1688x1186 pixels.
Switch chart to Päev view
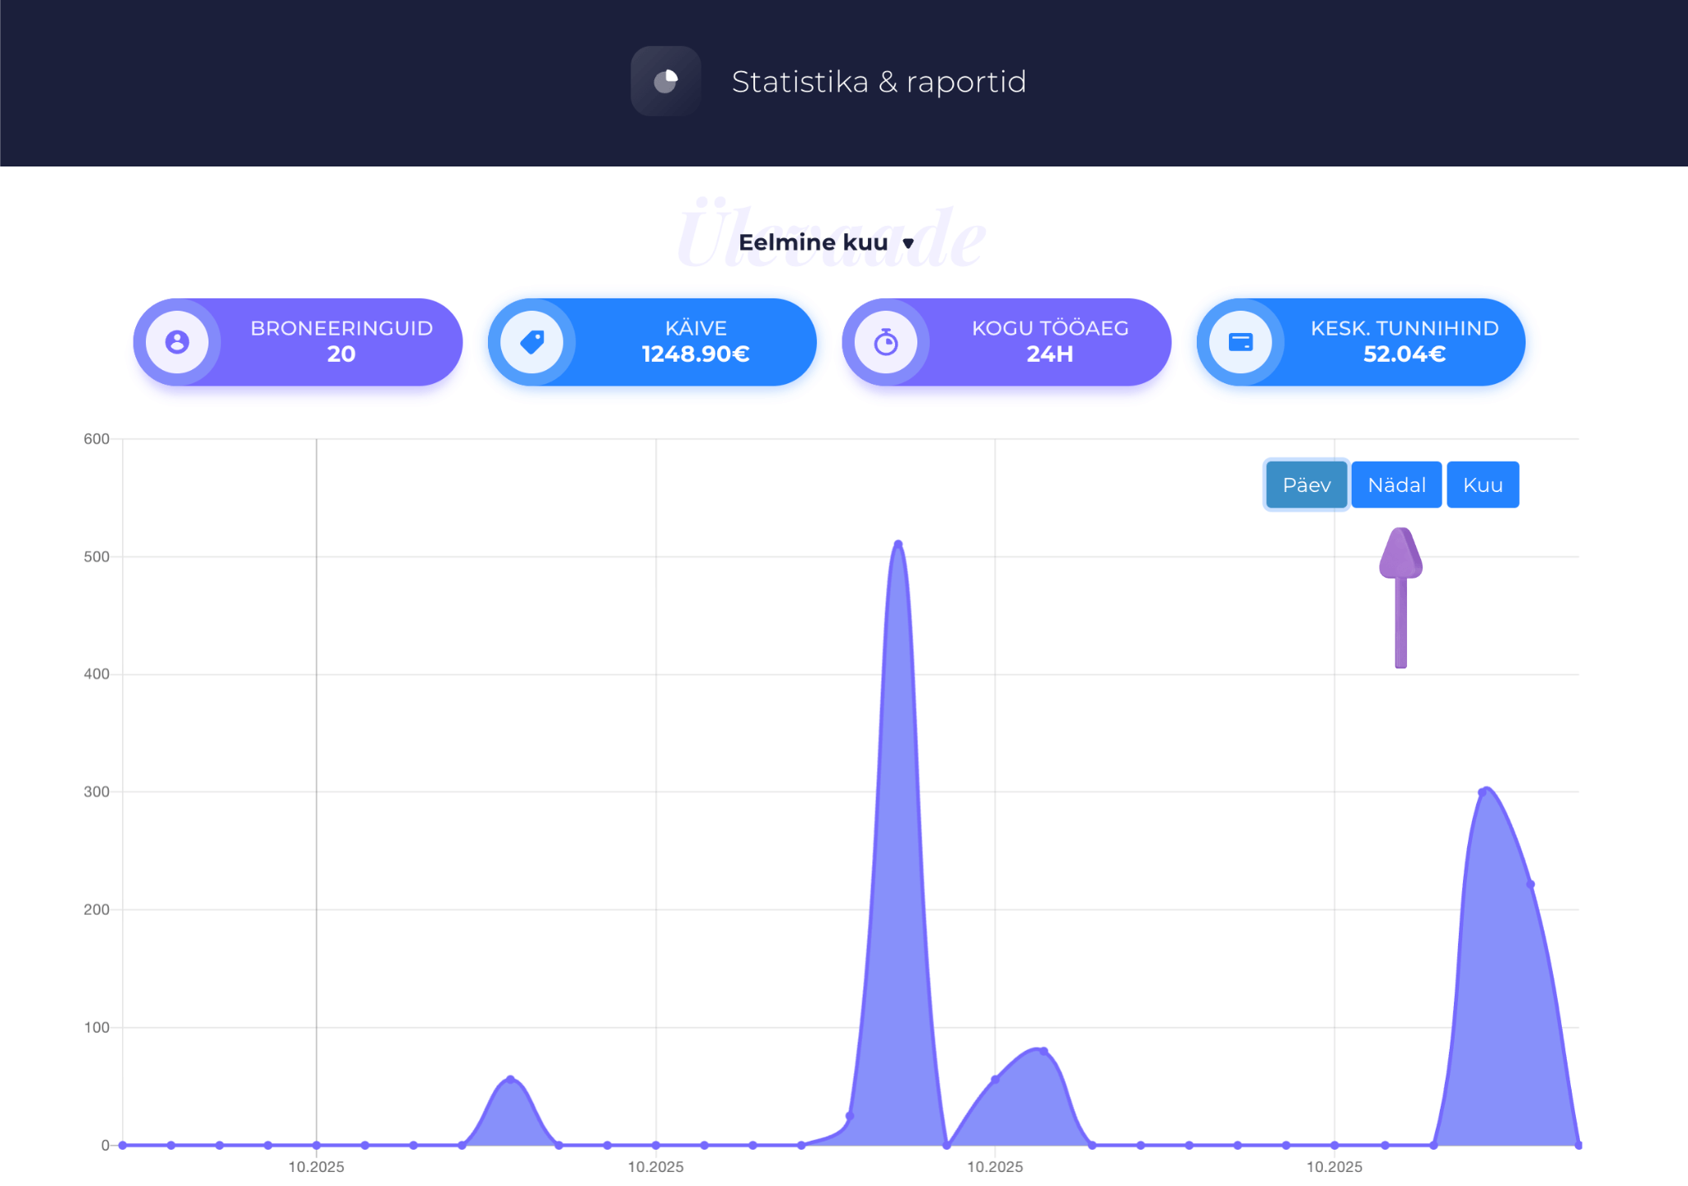click(x=1306, y=485)
